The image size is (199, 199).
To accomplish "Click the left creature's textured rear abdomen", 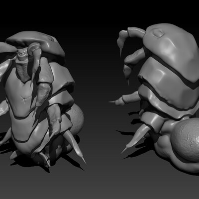I will click(76, 119).
